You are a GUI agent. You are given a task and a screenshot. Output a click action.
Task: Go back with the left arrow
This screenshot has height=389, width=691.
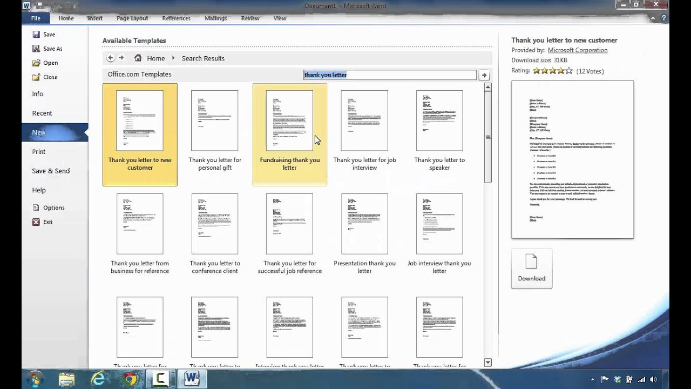110,58
